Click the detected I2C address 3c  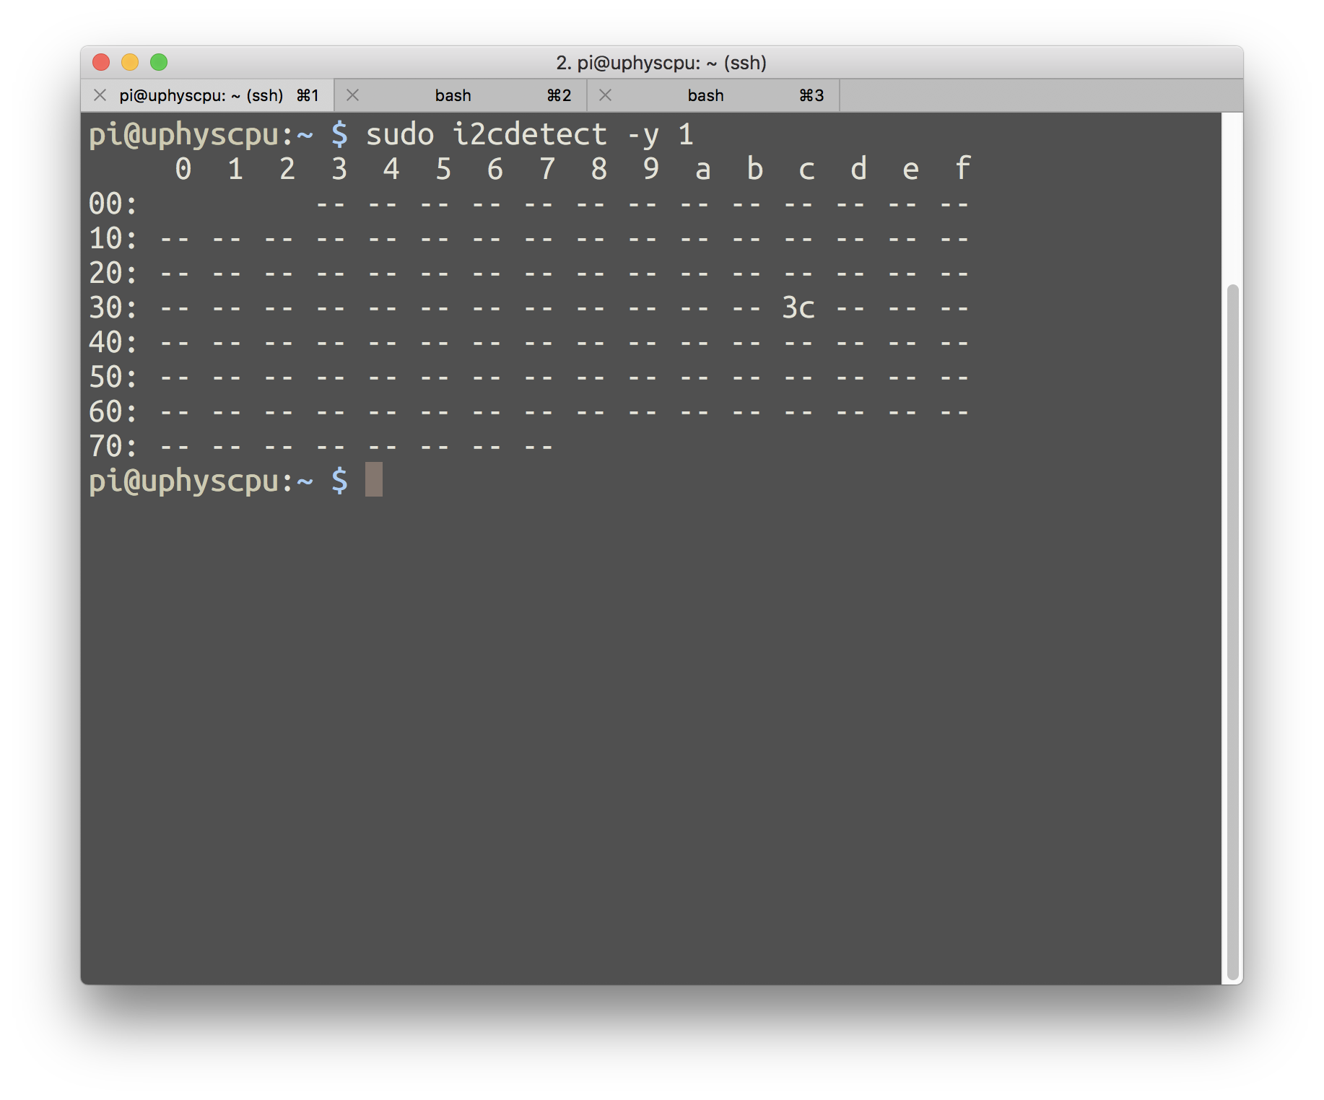pyautogui.click(x=798, y=308)
